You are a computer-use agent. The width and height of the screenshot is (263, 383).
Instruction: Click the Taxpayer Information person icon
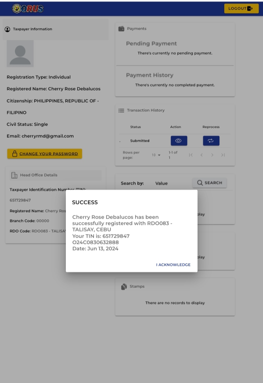coord(7,29)
